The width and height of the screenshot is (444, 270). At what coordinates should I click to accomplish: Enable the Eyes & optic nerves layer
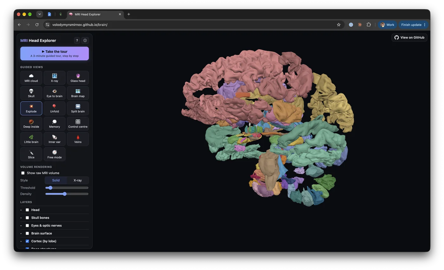tap(27, 226)
